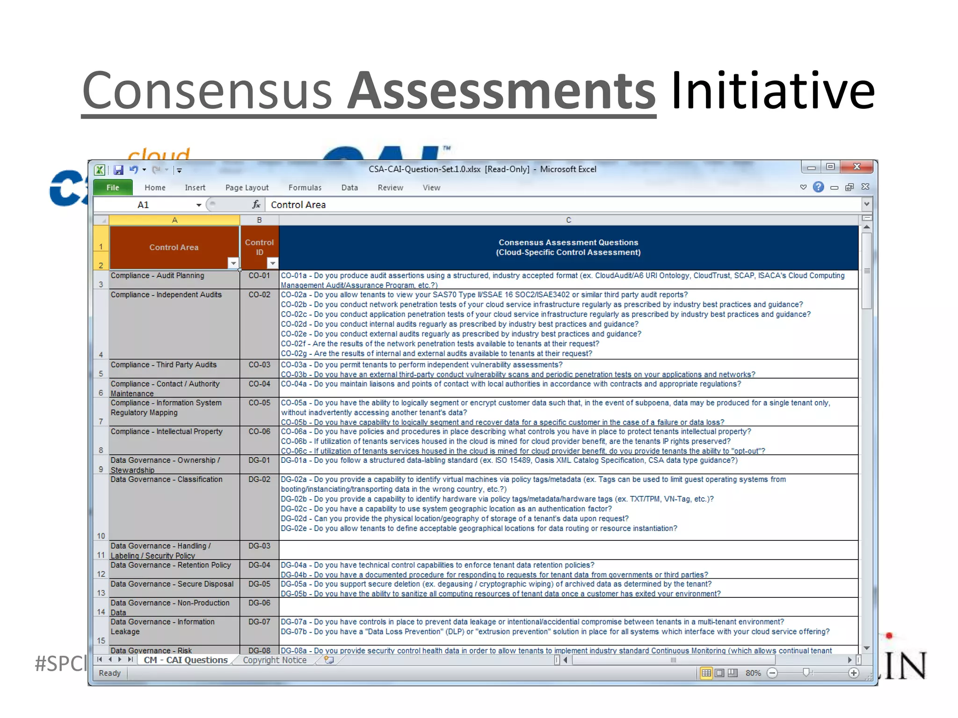Click the 'Consensus Assessment Questions' header cell
Screen dimensions: 958x718
click(x=568, y=247)
